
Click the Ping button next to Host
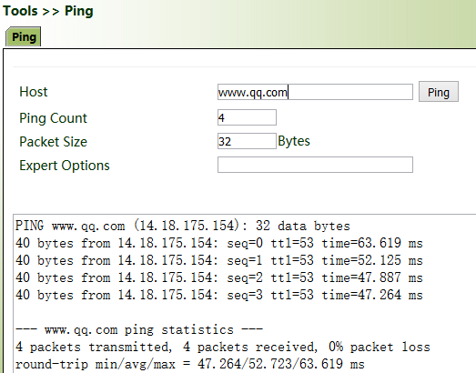[x=439, y=92]
